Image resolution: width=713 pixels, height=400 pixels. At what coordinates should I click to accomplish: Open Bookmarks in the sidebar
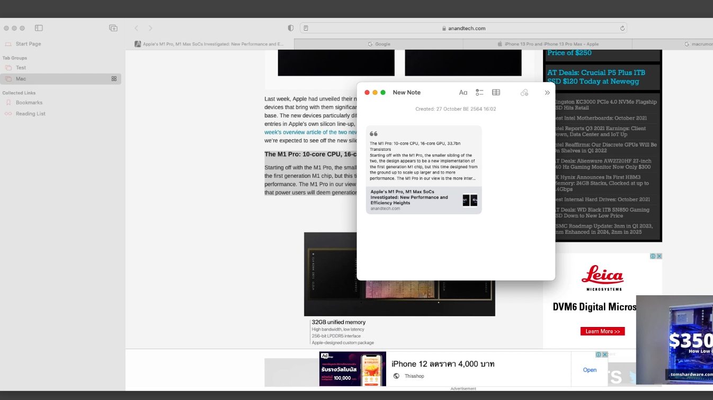point(29,103)
